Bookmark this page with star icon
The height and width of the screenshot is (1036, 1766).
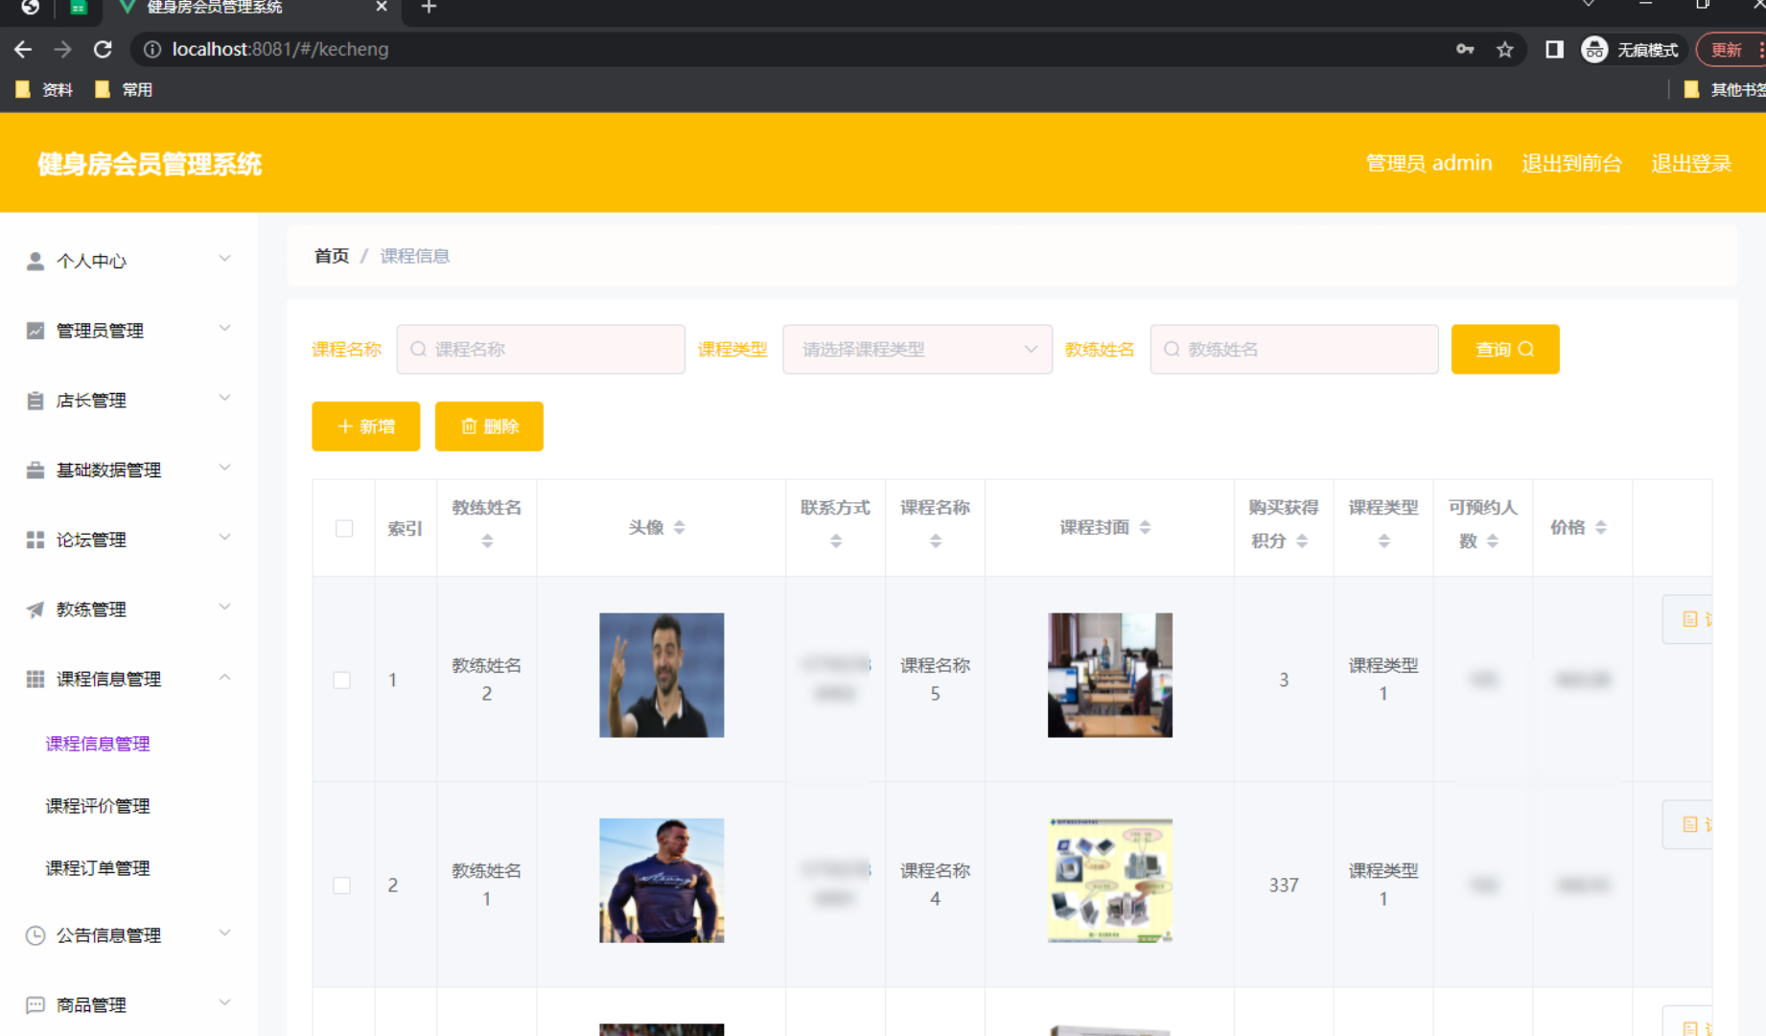click(1505, 49)
